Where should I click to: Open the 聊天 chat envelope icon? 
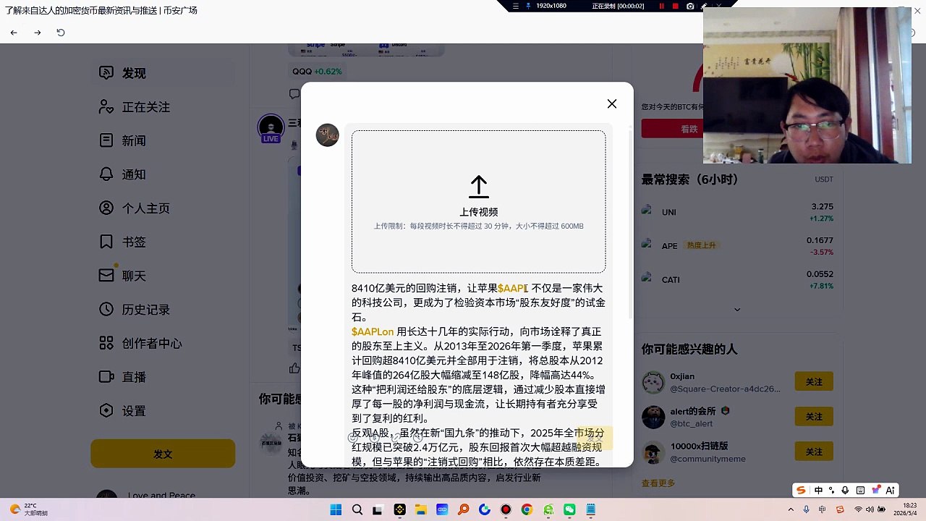click(106, 276)
